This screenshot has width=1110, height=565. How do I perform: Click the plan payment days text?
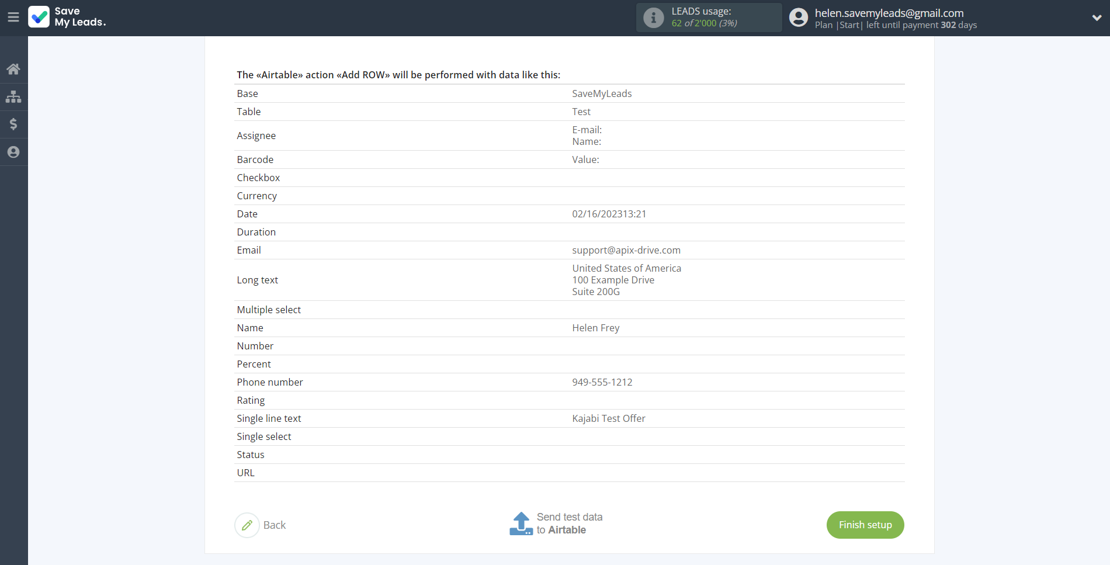click(x=896, y=25)
